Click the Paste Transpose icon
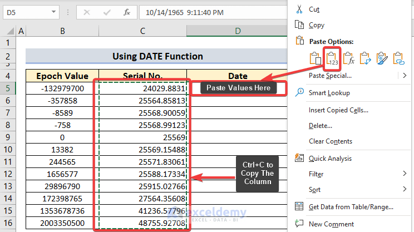The height and width of the screenshot is (232, 414). click(366, 58)
